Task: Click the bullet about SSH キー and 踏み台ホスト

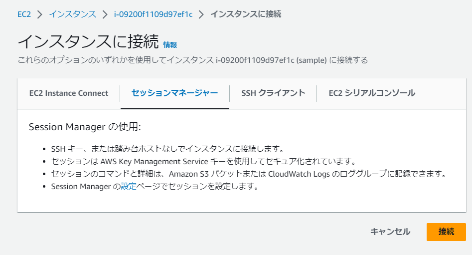Action: [167, 149]
